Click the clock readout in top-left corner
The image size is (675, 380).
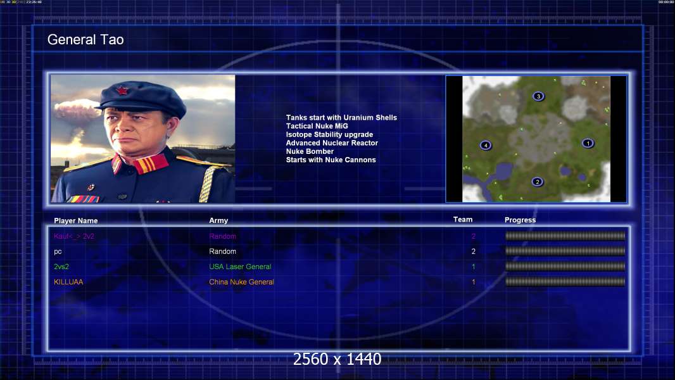[x=34, y=2]
